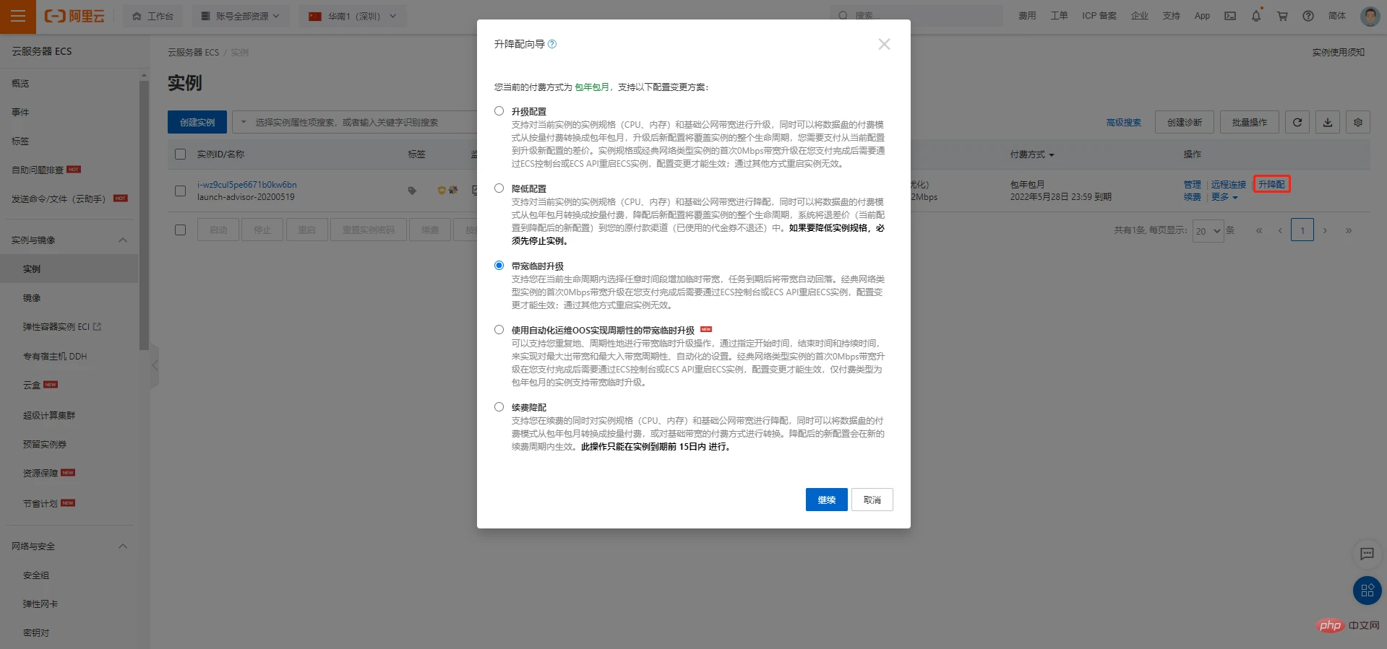Open the shopping cart icon
The height and width of the screenshot is (649, 1387).
click(x=1282, y=16)
